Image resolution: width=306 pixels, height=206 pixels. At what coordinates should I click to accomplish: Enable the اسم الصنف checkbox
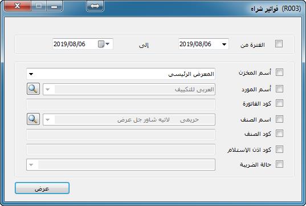tap(279, 119)
